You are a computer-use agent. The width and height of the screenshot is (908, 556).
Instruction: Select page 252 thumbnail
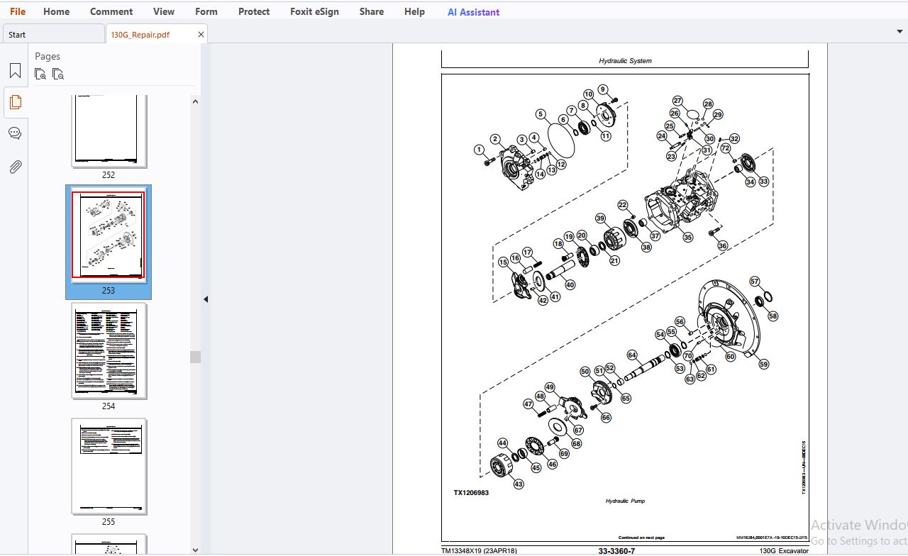pos(109,130)
